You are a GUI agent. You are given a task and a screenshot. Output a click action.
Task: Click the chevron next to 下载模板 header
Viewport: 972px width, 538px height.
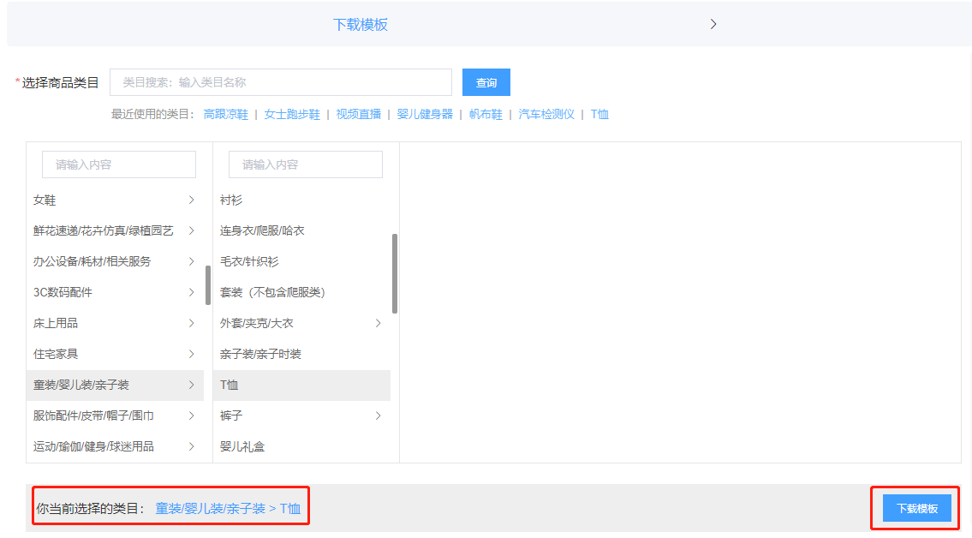(x=713, y=24)
